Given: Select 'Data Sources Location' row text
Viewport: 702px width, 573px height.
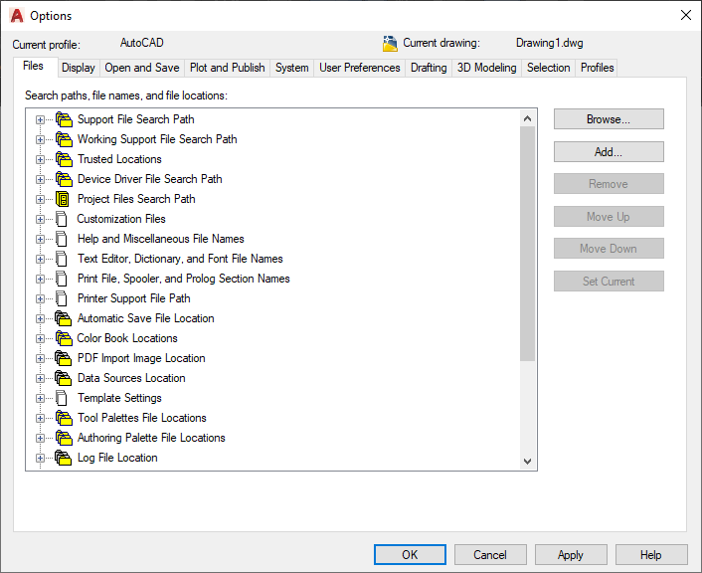Looking at the screenshot, I should coord(131,378).
